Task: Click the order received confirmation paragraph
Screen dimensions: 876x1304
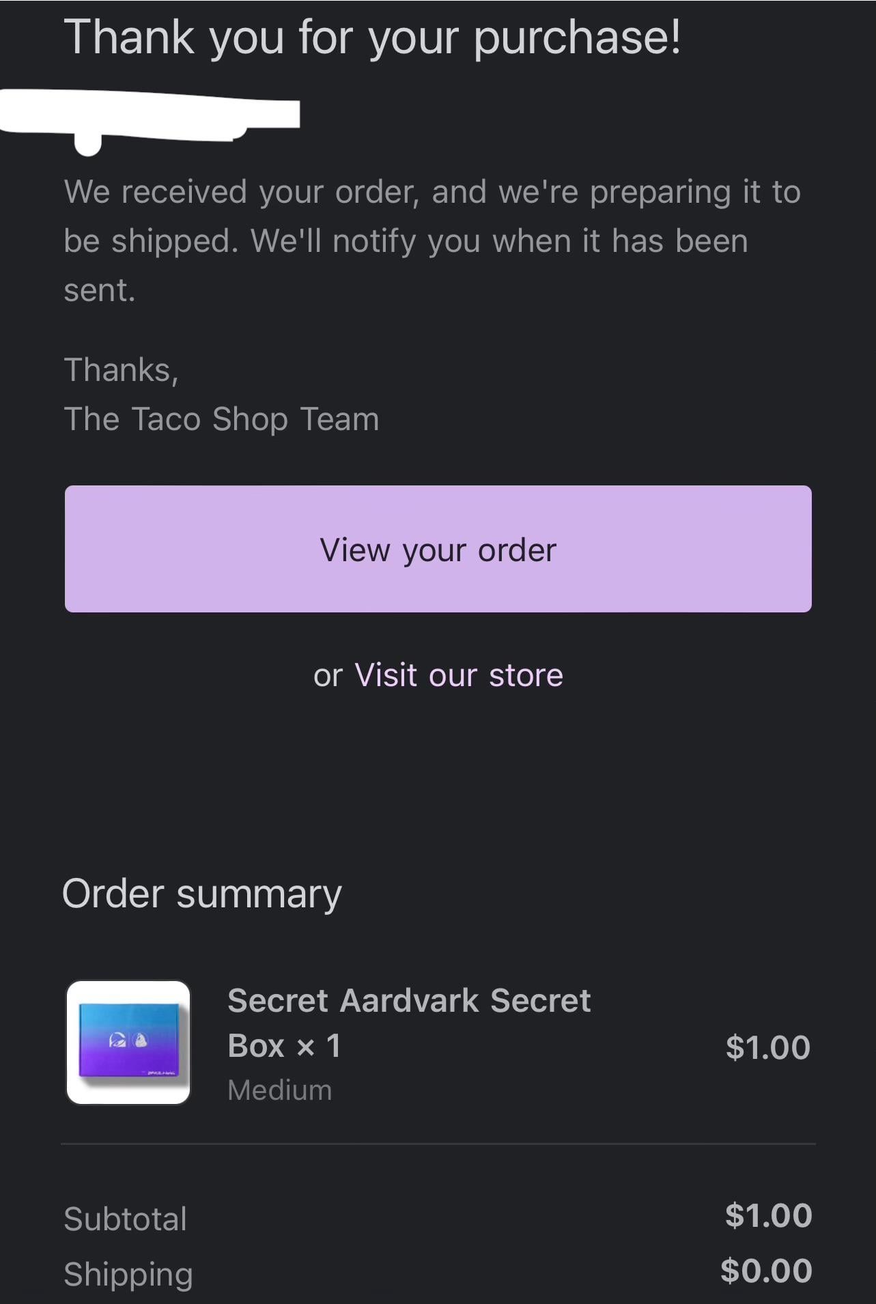Action: coord(432,240)
